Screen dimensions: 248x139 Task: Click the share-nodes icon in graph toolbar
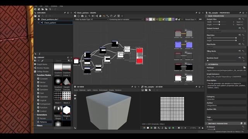(96, 16)
